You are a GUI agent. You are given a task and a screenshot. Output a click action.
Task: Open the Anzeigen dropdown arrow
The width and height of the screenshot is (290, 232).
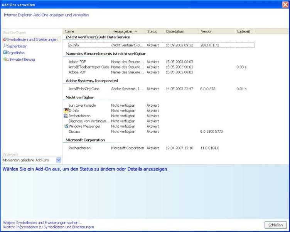pos(59,160)
